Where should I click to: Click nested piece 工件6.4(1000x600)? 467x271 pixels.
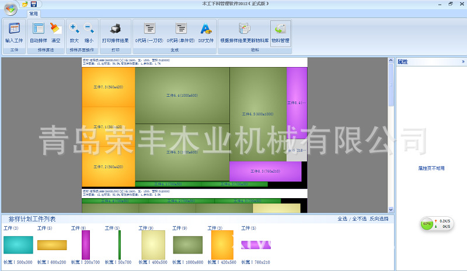pyautogui.click(x=182, y=96)
